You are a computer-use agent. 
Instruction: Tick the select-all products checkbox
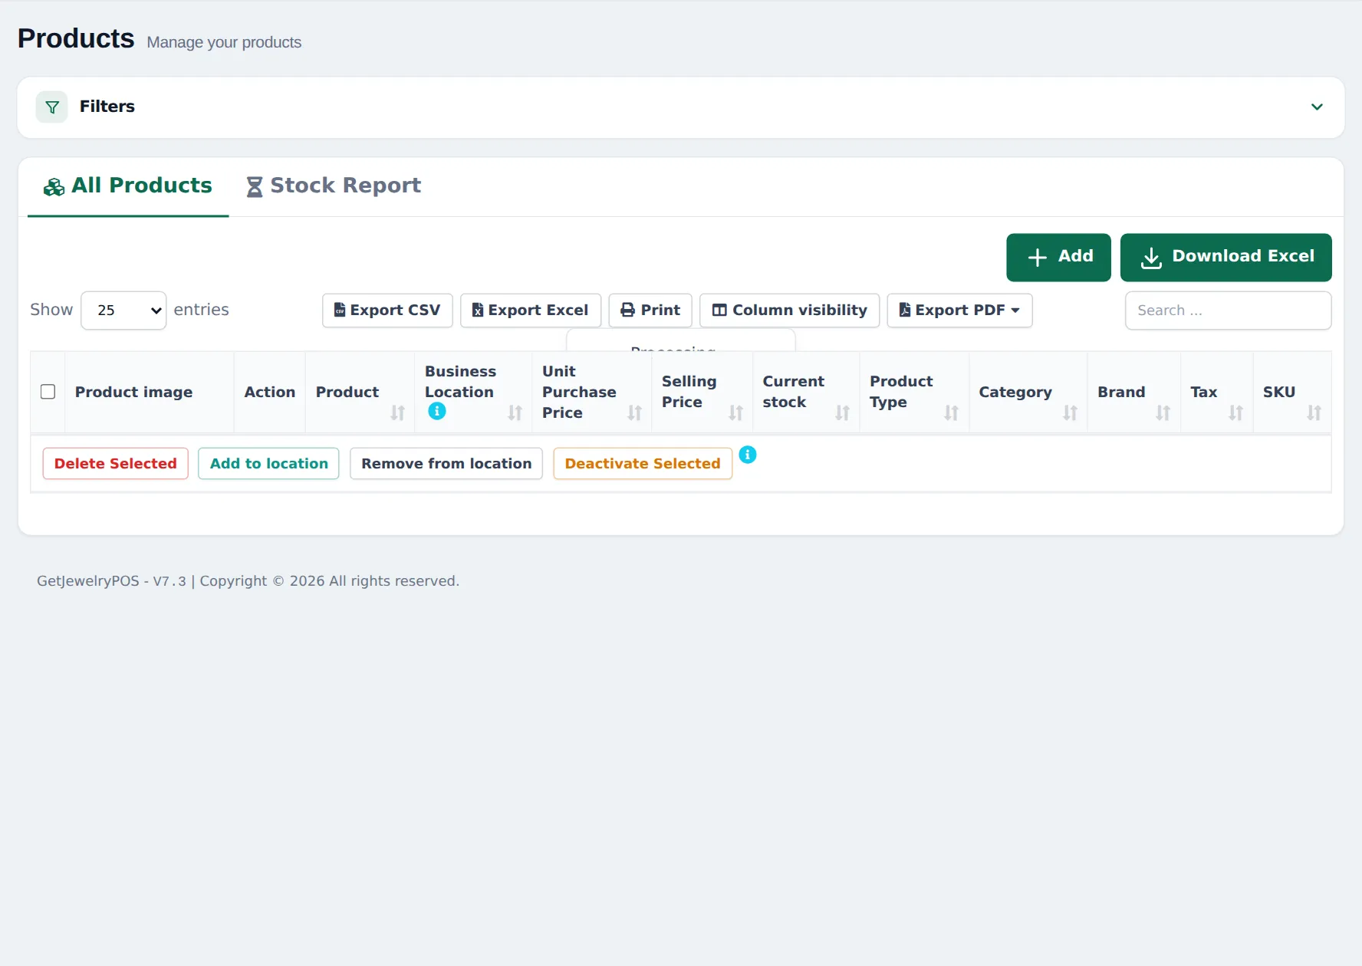(48, 392)
